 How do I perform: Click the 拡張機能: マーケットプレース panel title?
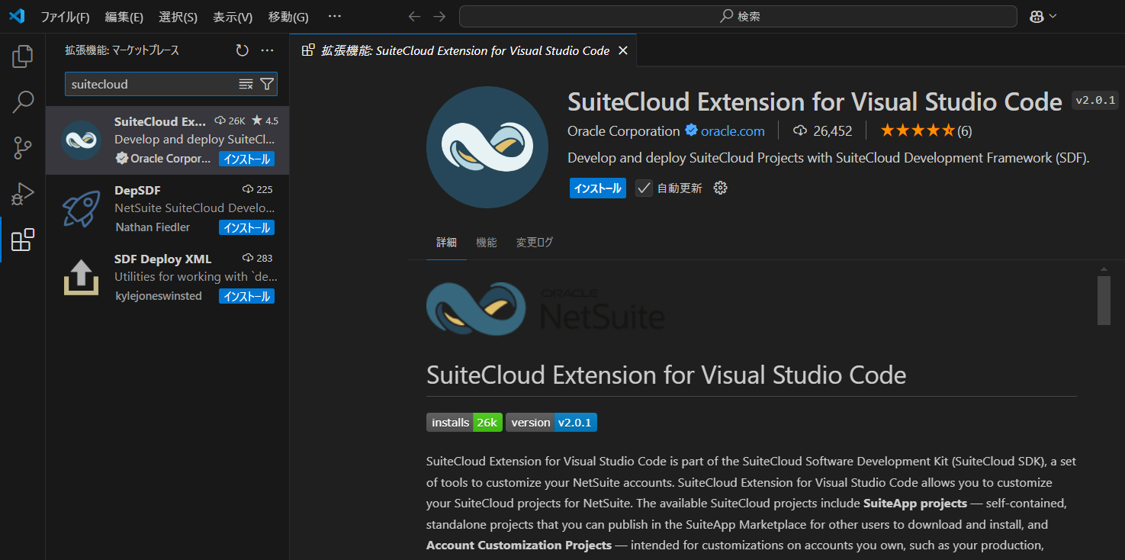coord(122,50)
